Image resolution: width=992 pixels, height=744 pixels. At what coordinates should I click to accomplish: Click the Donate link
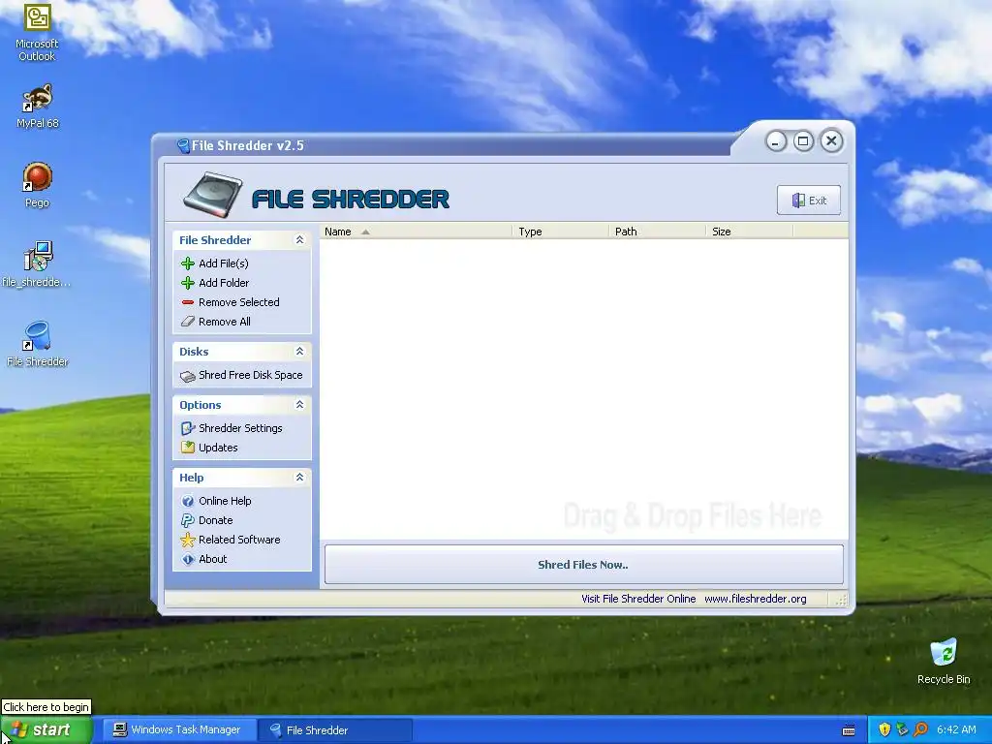pos(216,520)
